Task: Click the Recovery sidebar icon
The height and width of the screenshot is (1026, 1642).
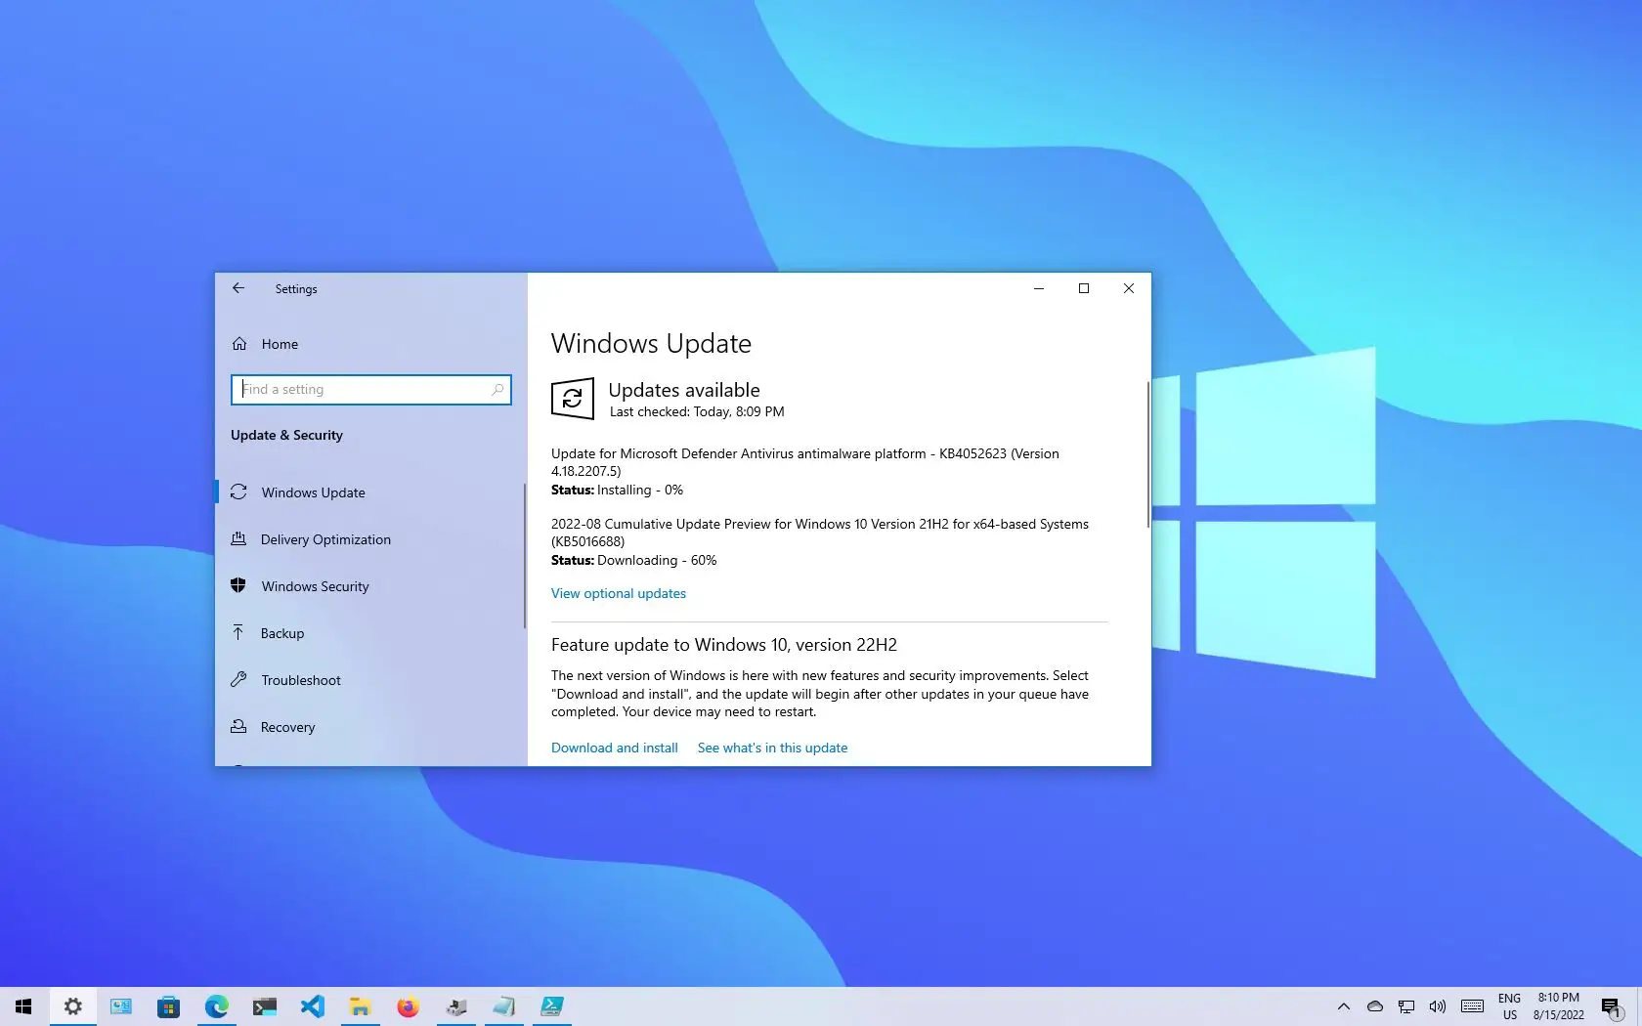Action: point(238,726)
